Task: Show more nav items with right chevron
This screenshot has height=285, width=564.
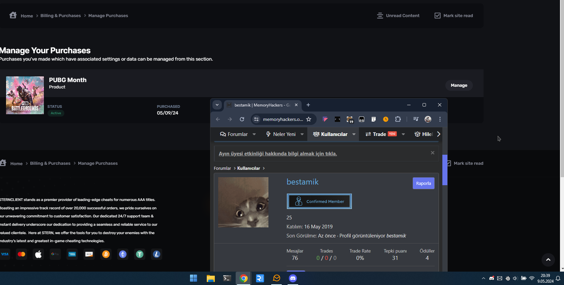Action: [439, 134]
